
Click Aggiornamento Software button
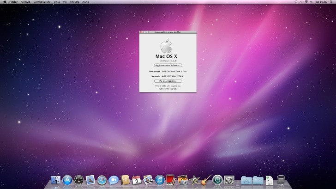coord(168,65)
